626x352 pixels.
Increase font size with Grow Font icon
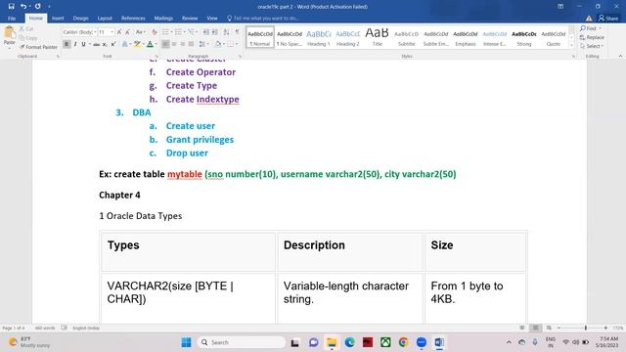pyautogui.click(x=119, y=32)
